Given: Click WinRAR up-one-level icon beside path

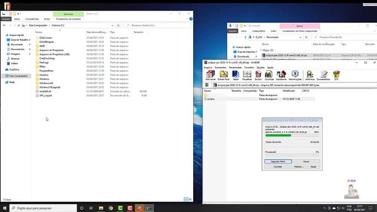Looking at the screenshot, I should (207, 85).
